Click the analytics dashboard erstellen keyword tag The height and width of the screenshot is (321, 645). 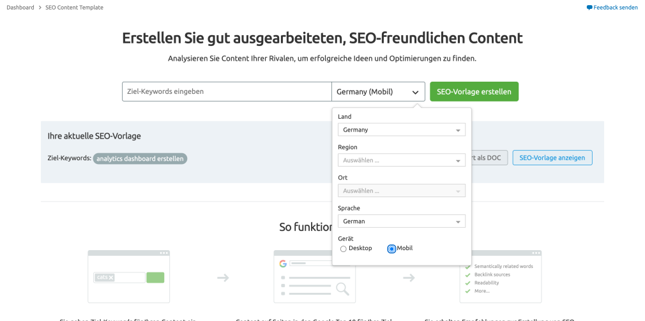point(140,158)
